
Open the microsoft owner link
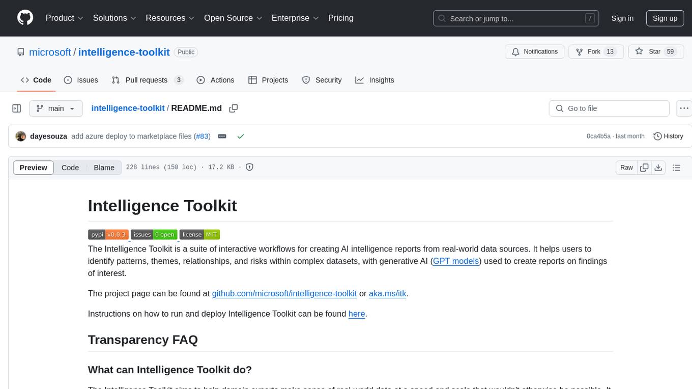click(50, 52)
